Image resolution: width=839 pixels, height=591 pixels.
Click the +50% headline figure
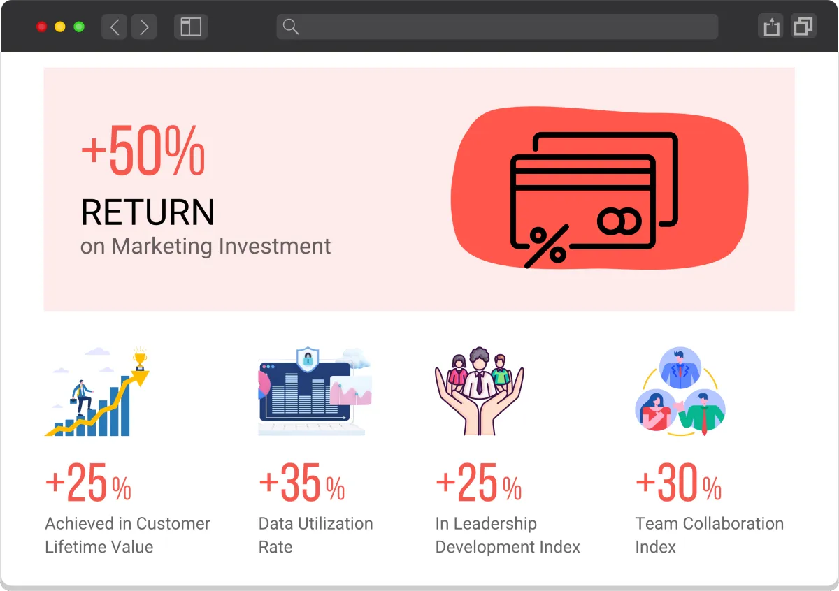coord(143,151)
